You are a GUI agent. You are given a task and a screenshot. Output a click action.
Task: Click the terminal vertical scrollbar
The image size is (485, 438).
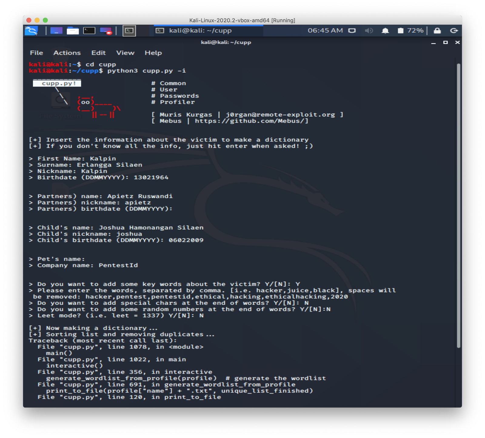pos(459,206)
